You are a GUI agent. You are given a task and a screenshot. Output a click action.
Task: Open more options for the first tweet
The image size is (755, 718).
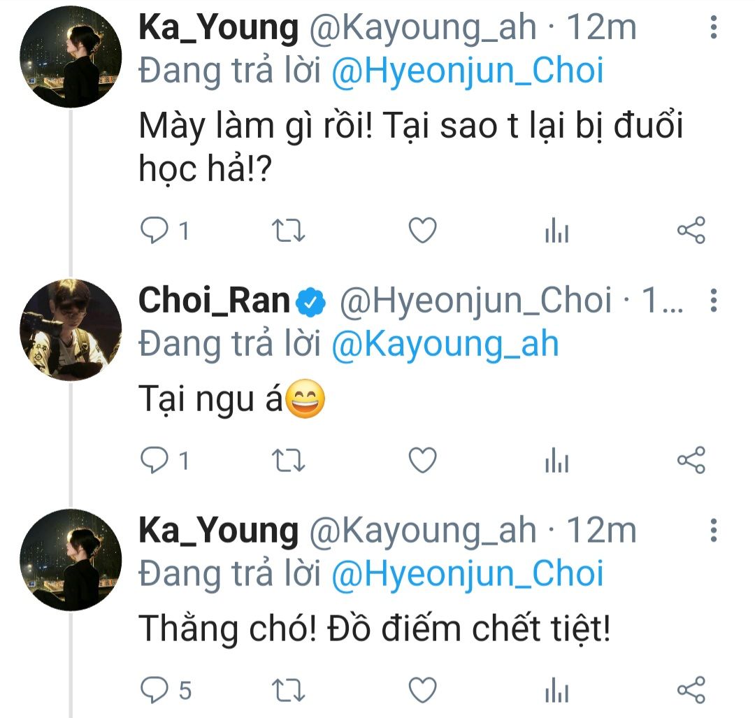point(713,29)
